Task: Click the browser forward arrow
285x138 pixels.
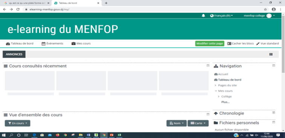Action: pyautogui.click(x=11, y=9)
